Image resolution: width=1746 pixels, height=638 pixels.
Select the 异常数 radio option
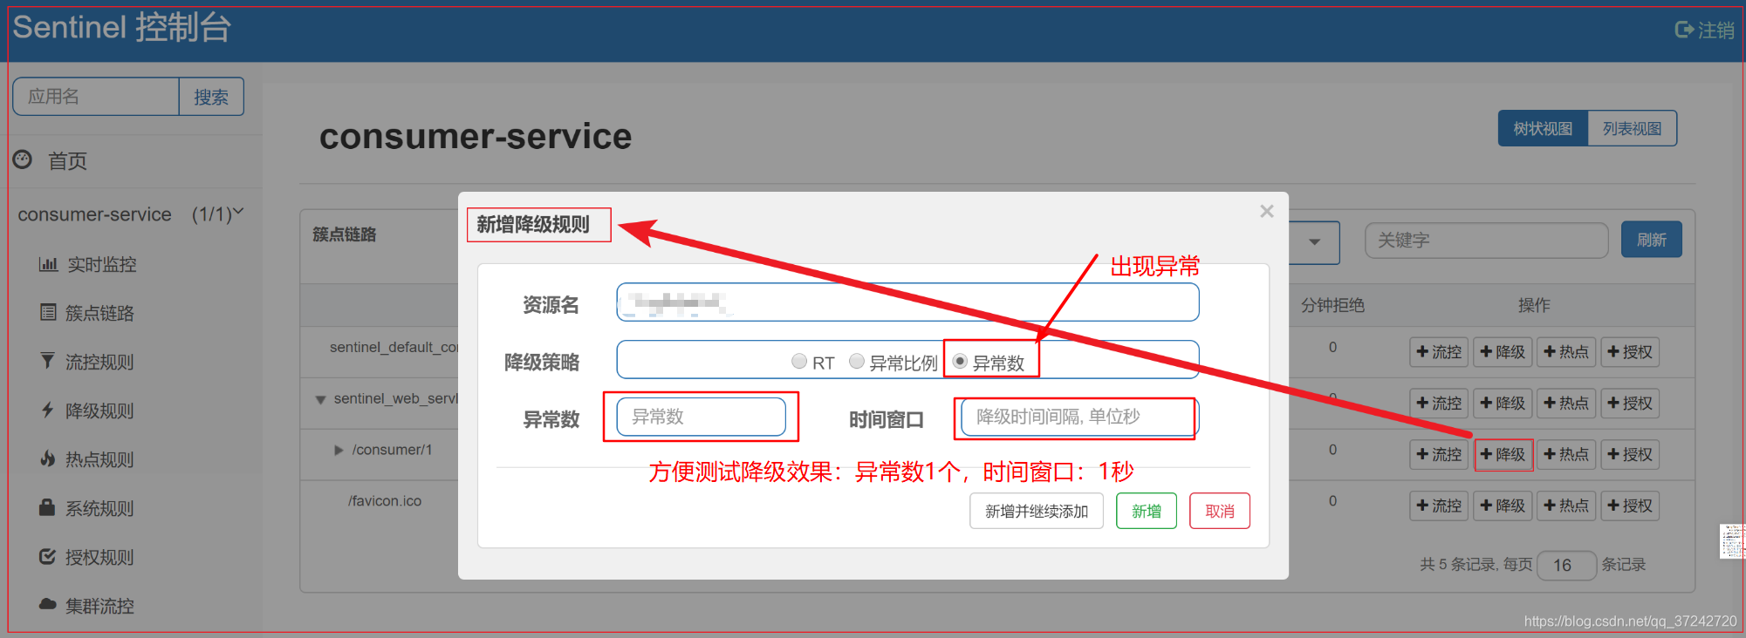[x=960, y=361]
